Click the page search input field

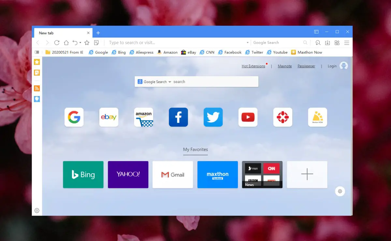coord(215,82)
